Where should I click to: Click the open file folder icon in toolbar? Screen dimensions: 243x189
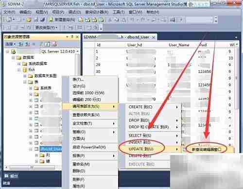(29, 20)
